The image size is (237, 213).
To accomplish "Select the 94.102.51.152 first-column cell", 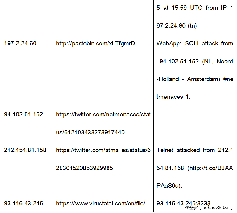I will 23,115.
